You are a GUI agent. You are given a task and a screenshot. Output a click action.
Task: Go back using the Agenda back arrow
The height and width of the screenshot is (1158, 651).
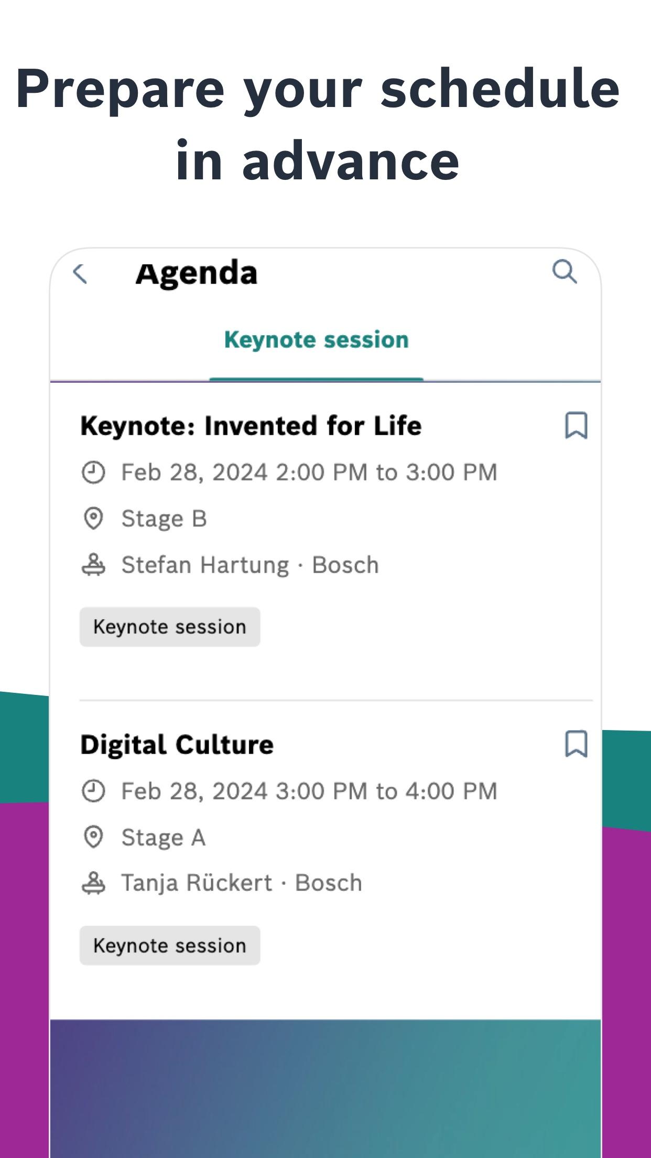pyautogui.click(x=80, y=274)
